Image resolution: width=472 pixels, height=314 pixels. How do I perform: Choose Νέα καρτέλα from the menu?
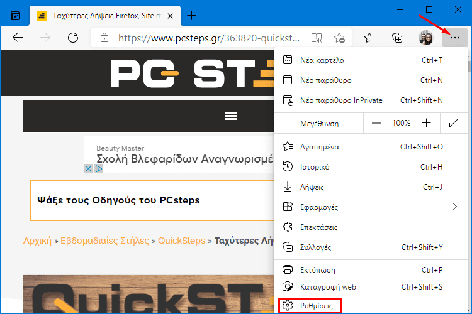(371, 60)
